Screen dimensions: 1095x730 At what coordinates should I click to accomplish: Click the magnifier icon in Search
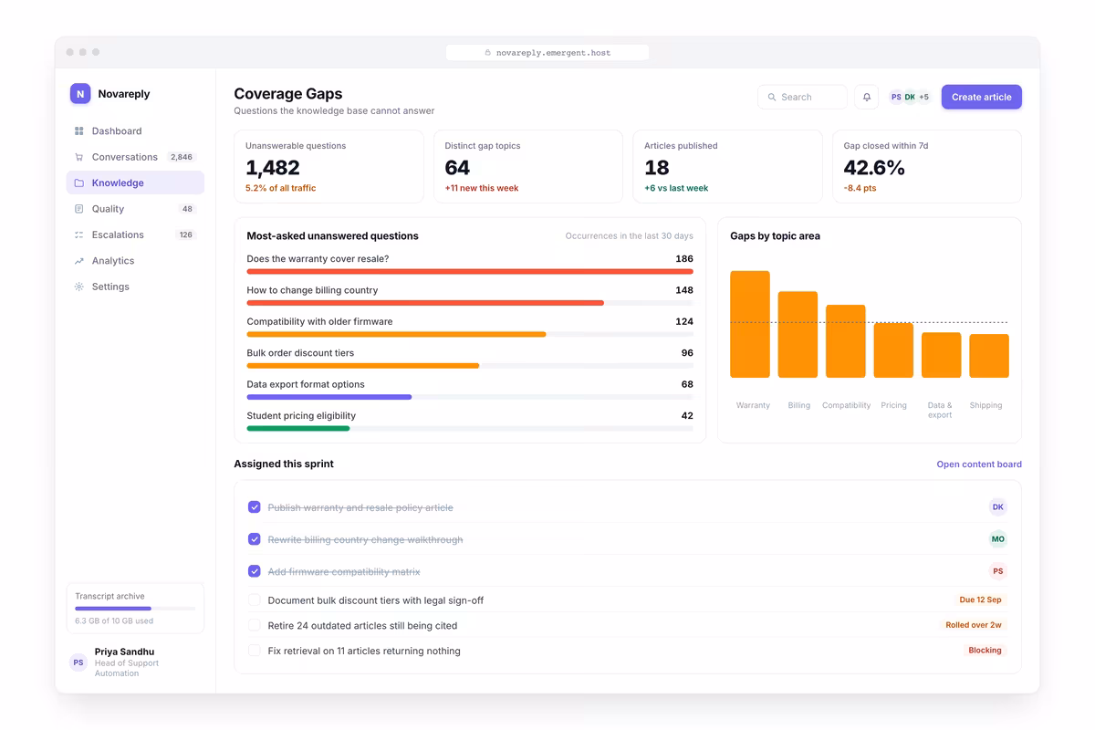click(772, 97)
